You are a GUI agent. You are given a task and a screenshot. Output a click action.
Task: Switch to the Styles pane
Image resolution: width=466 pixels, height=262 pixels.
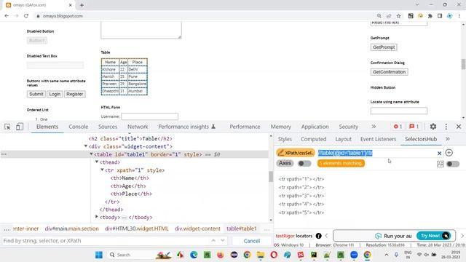click(x=285, y=139)
